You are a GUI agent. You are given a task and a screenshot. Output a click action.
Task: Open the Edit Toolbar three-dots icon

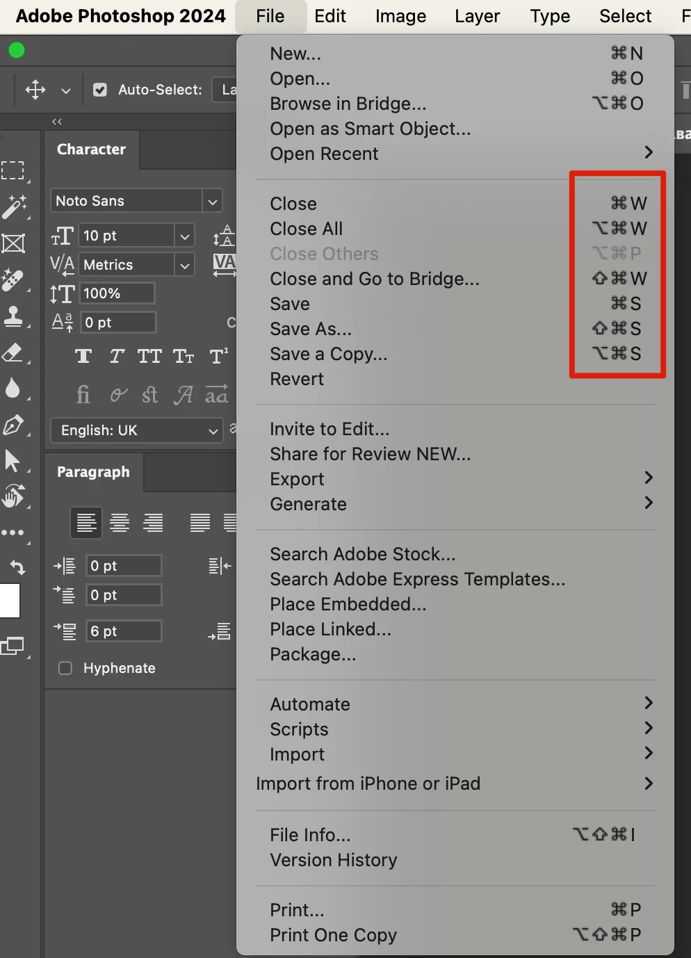click(13, 533)
